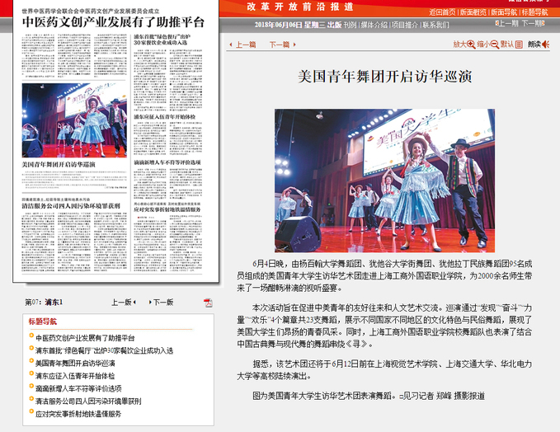Click the PDF download icon
This screenshot has height=432, width=560.
pos(209,303)
